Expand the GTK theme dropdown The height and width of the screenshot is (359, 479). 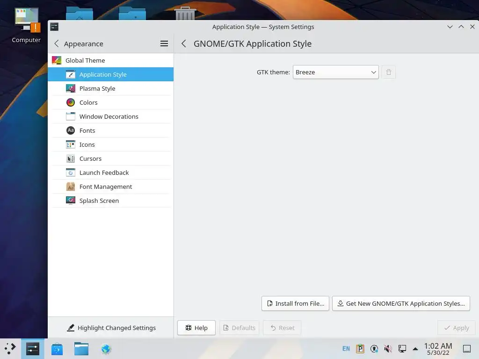[336, 72]
